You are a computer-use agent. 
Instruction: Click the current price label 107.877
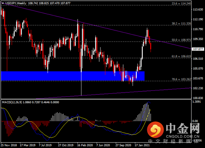click(198, 49)
